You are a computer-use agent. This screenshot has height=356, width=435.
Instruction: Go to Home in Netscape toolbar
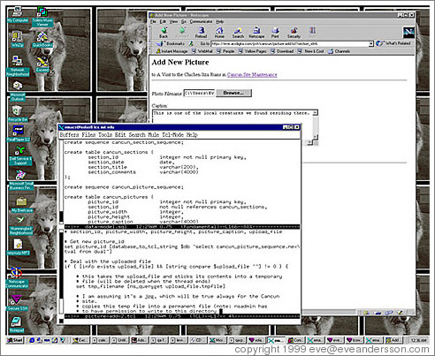coord(219,33)
